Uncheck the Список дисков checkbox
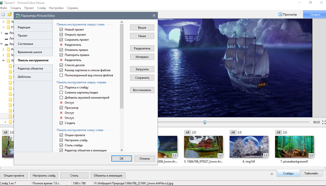 (61, 65)
